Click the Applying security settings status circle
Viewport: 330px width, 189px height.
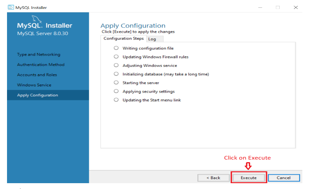pyautogui.click(x=116, y=91)
